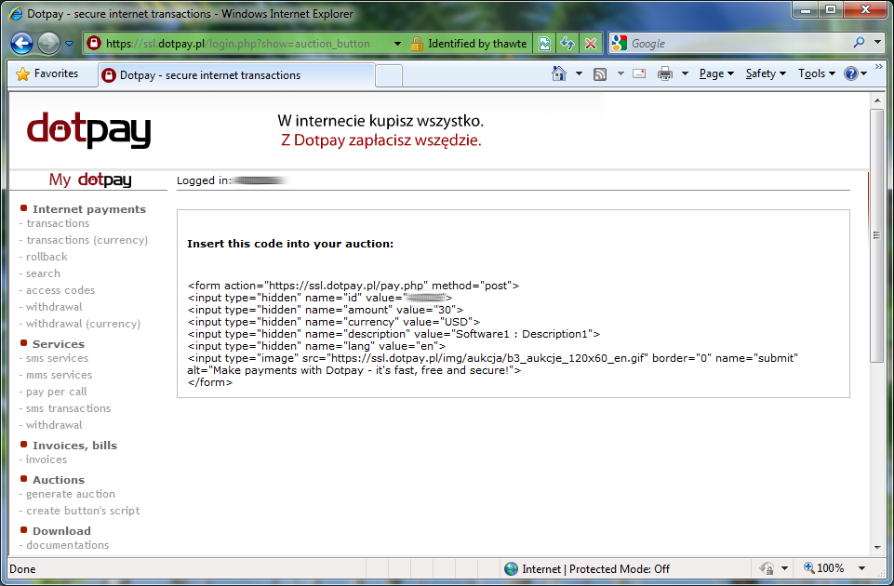Open the Safety menu

[x=766, y=73]
